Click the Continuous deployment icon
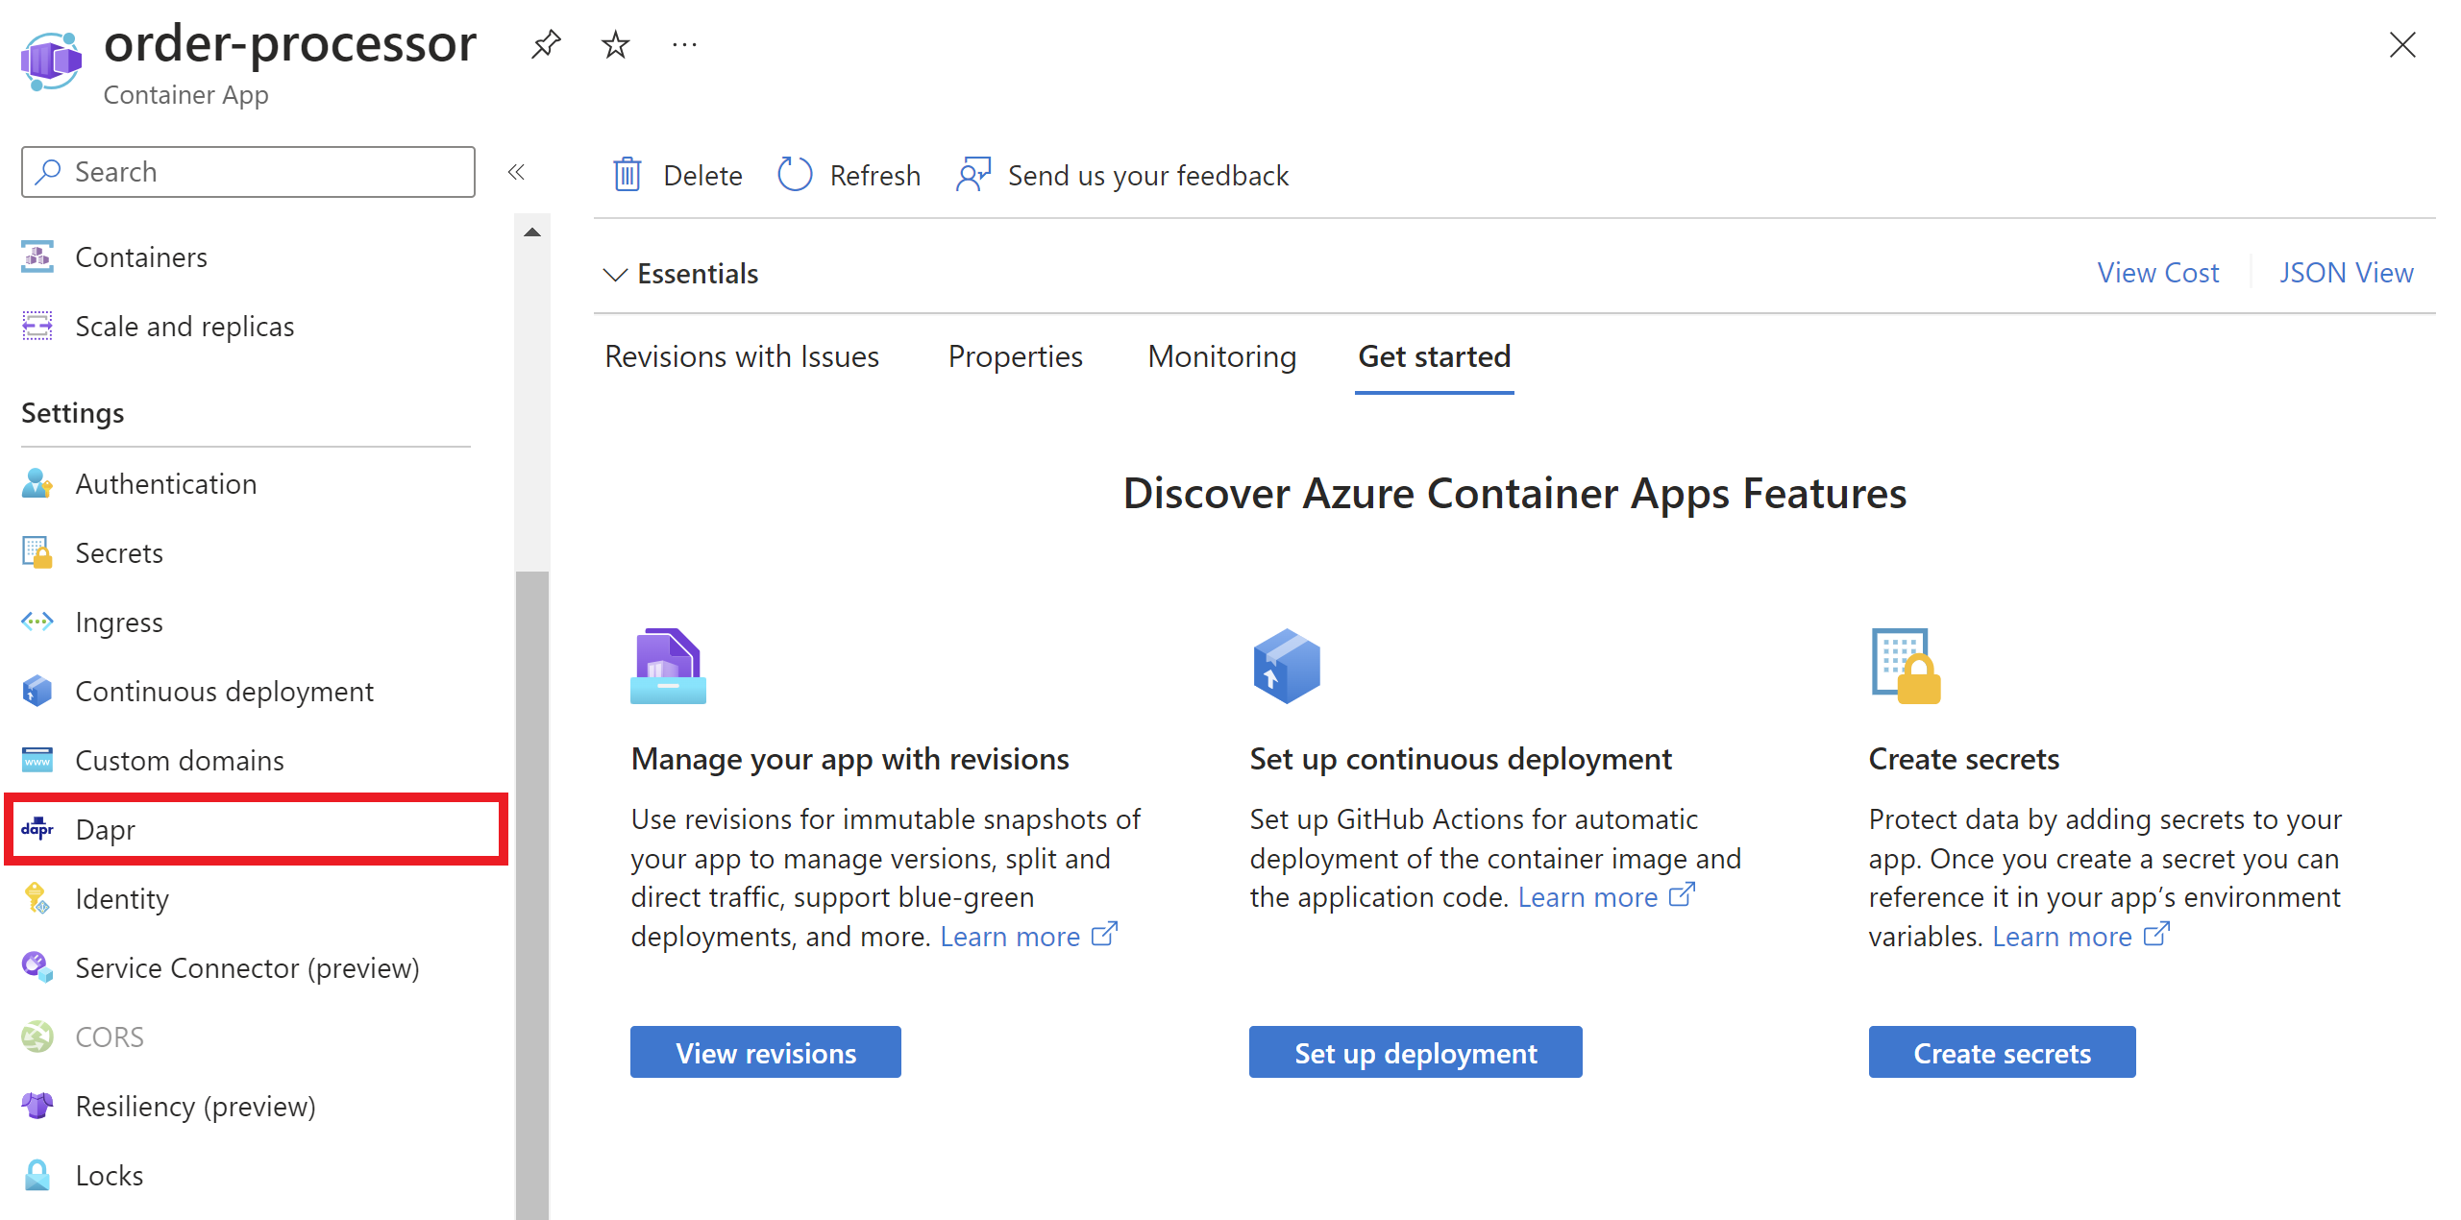 (x=40, y=690)
